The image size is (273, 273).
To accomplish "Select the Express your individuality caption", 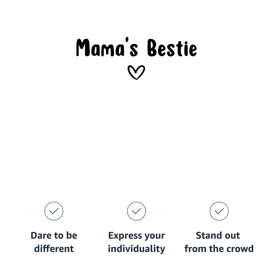I will pos(136,242).
